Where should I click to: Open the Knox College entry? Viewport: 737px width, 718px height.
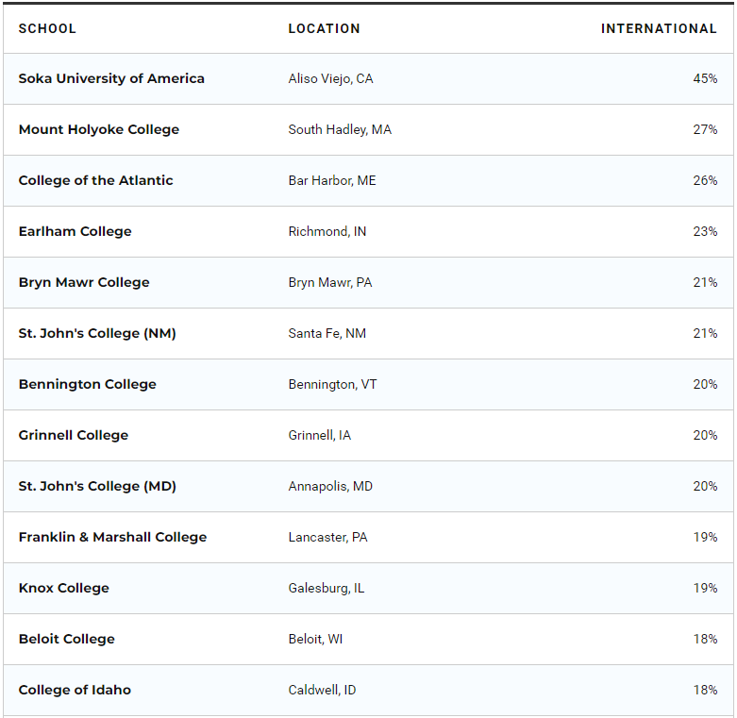63,588
